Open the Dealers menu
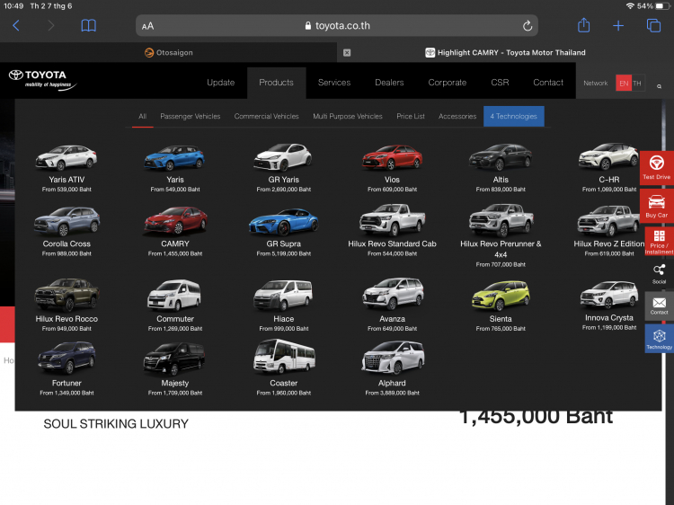 (x=389, y=82)
